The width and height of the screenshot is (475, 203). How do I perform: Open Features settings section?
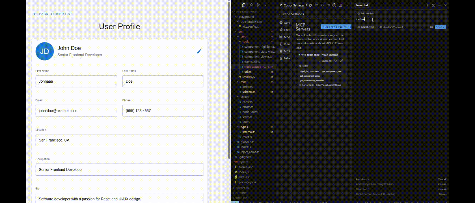pos(285,30)
